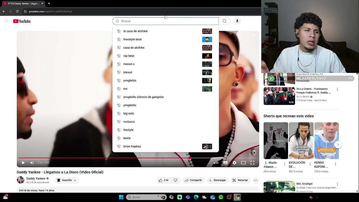The image size is (359, 202).
Task: Choose the 'rap beat' suggestion
Action: [x=165, y=56]
